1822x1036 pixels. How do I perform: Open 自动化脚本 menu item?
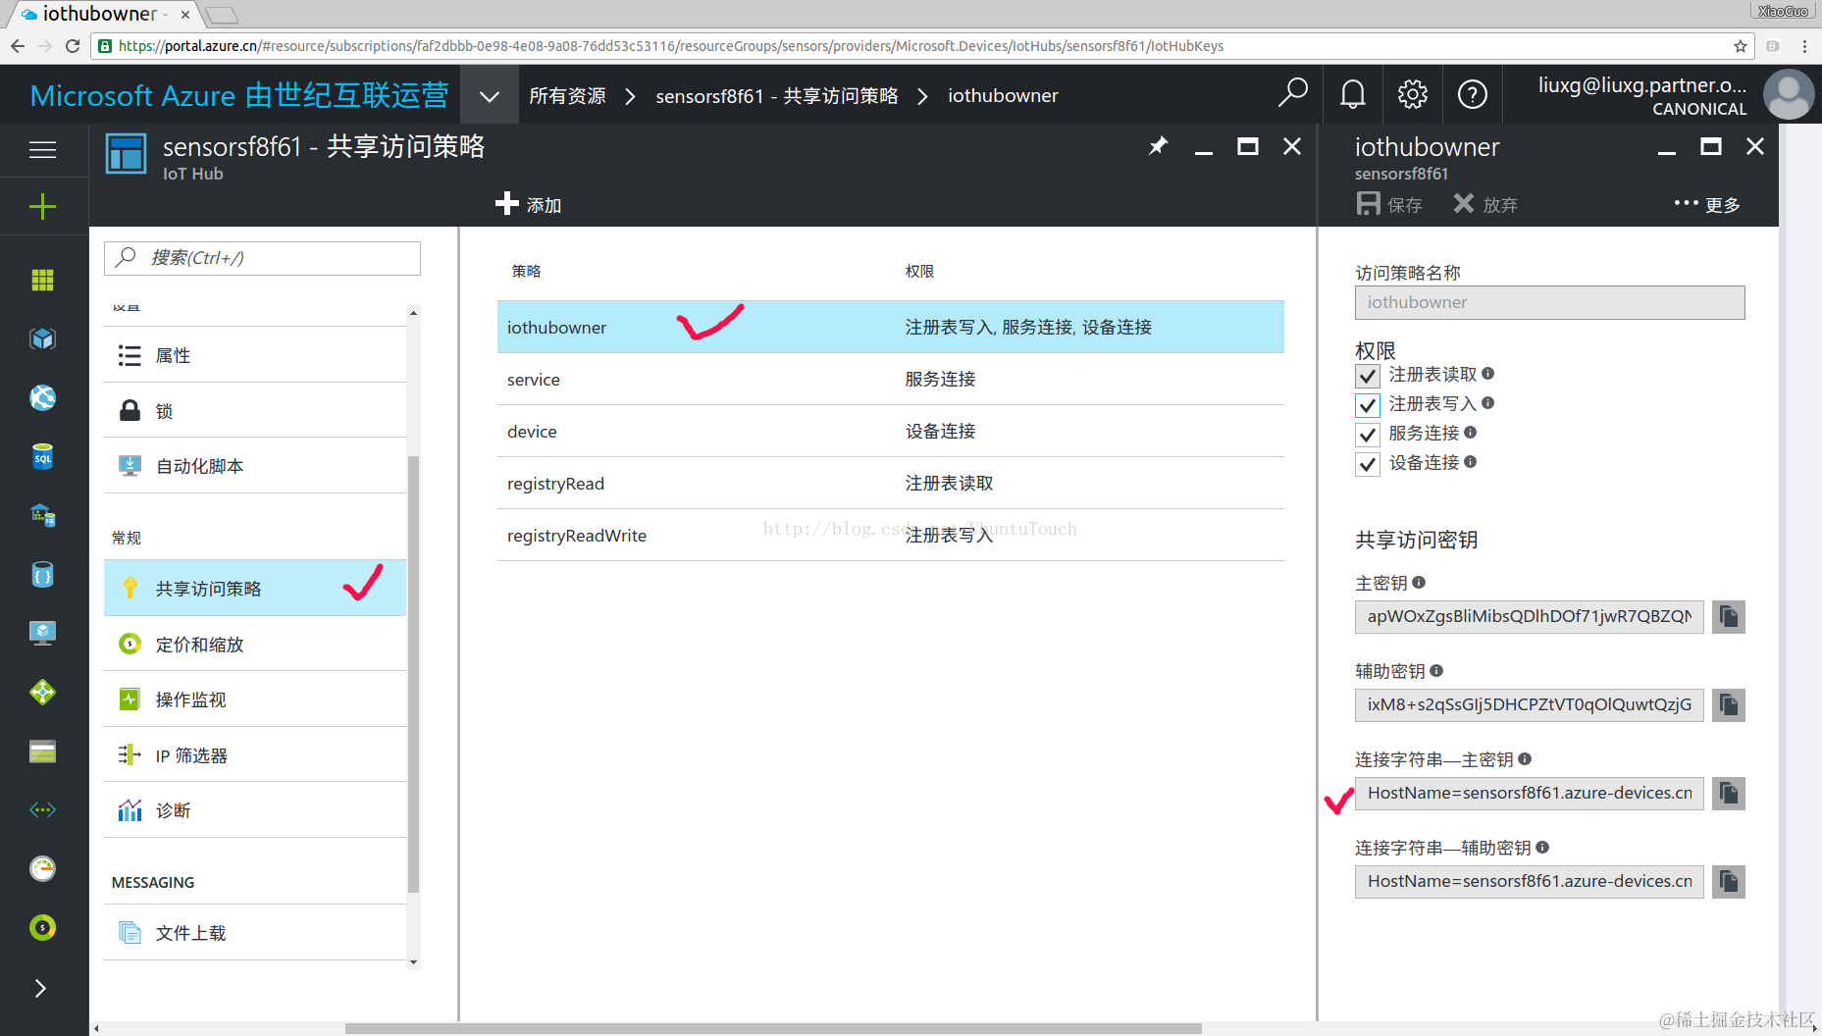point(255,466)
